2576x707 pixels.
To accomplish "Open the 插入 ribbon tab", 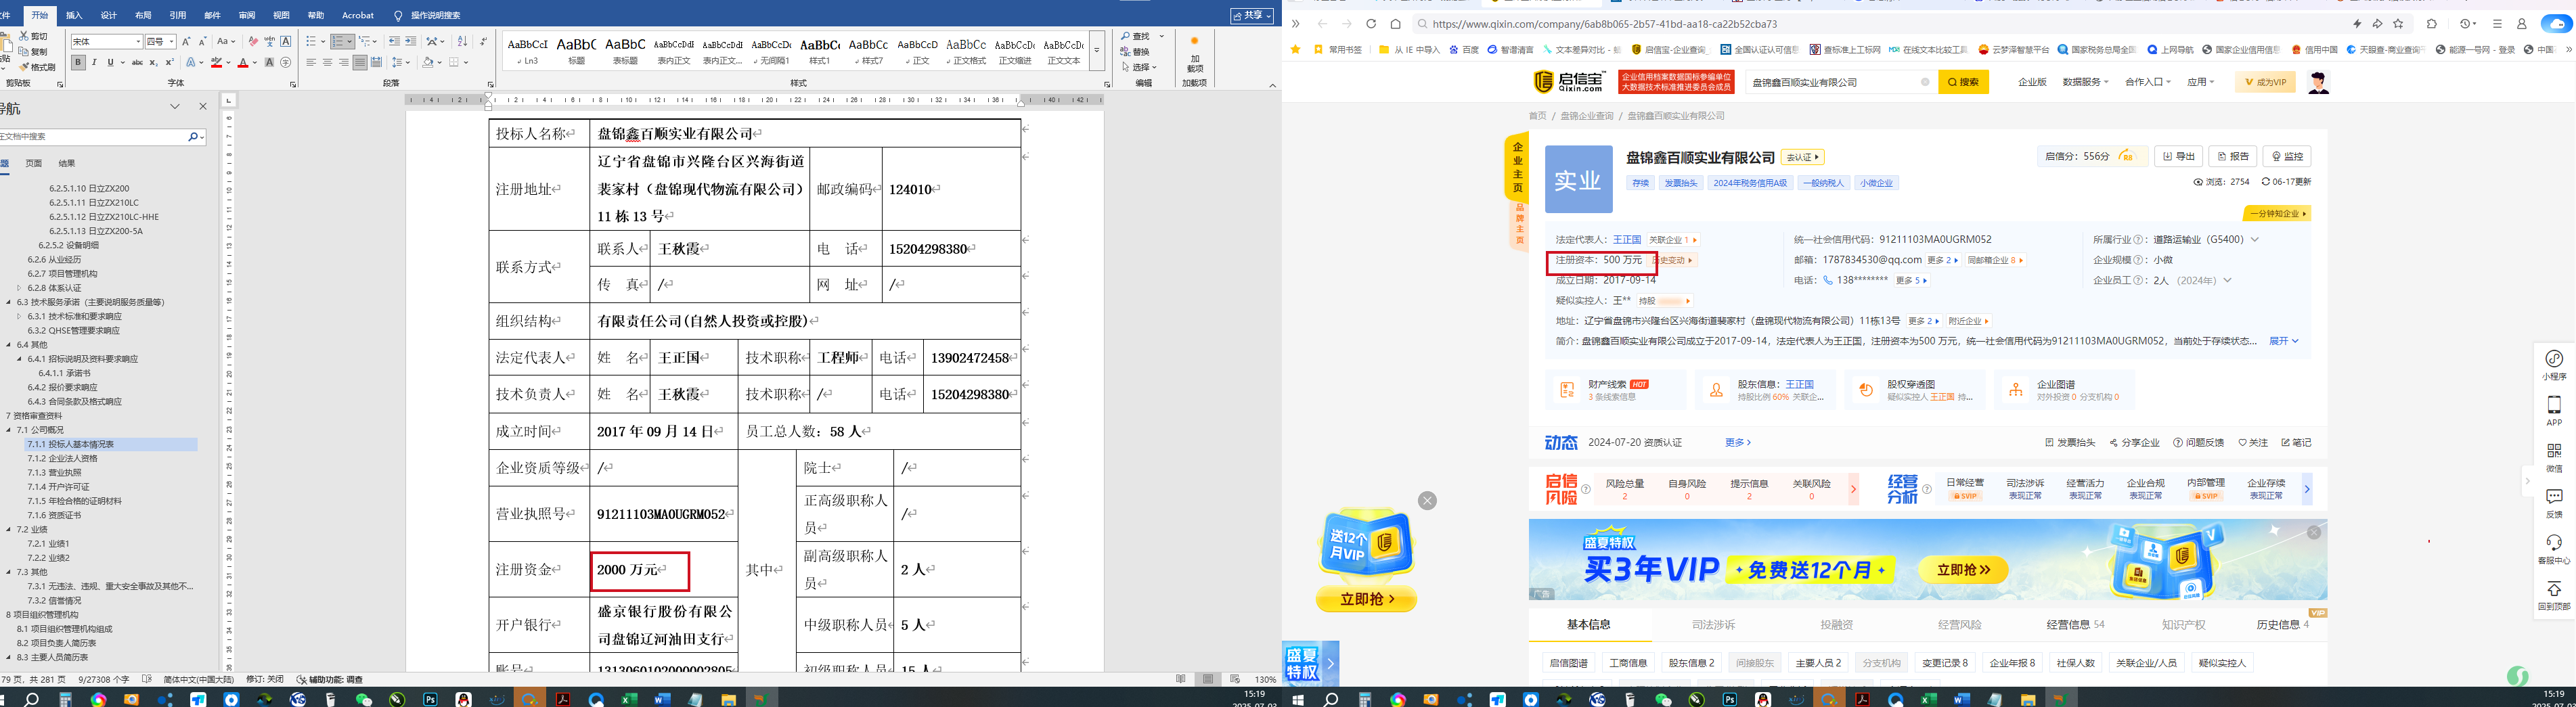I will click(x=74, y=15).
